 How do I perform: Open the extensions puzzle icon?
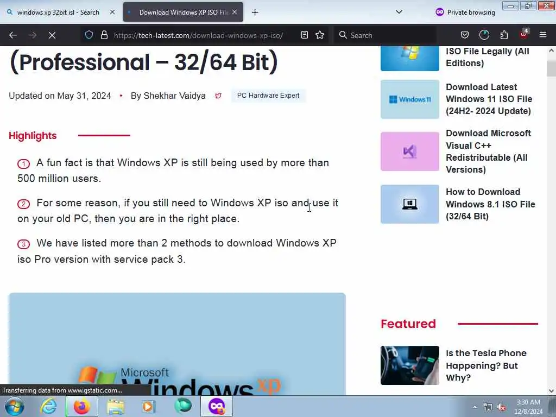point(504,35)
